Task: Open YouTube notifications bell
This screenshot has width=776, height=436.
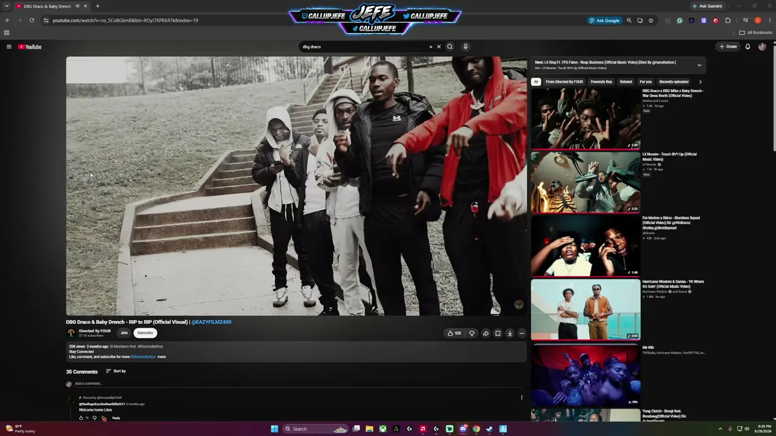Action: coord(748,47)
